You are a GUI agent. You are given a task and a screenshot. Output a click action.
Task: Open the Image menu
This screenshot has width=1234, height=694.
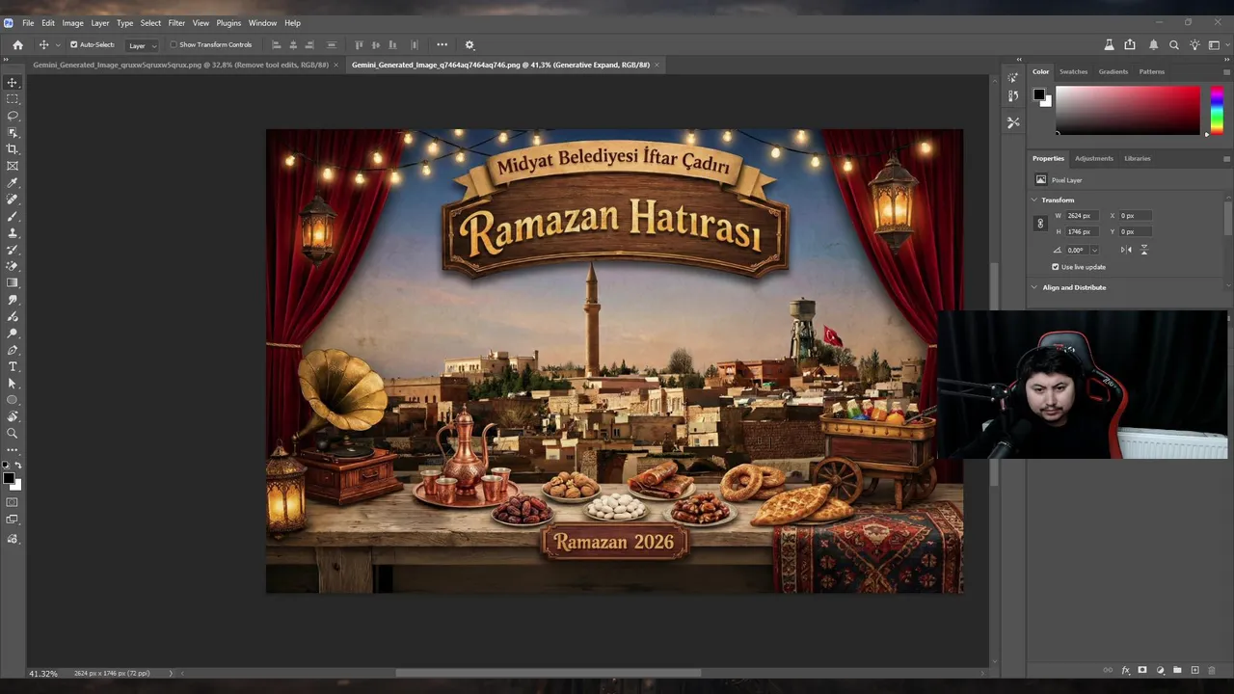coord(73,22)
